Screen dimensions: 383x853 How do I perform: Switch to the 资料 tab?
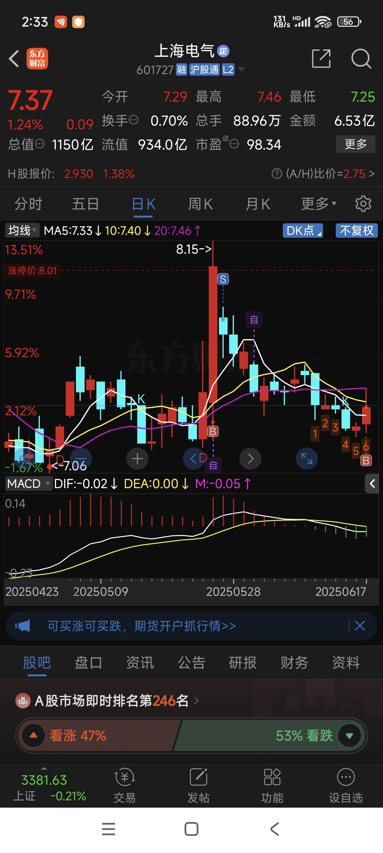(346, 663)
